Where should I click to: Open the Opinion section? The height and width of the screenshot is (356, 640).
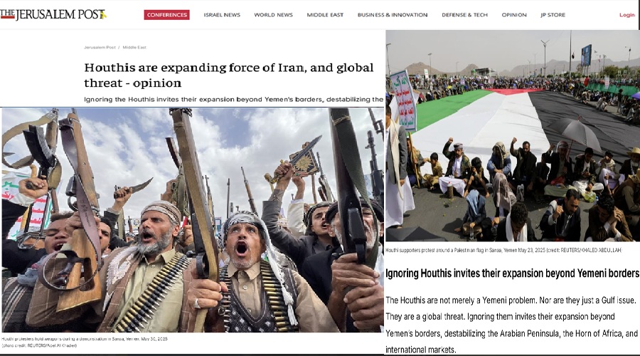[514, 15]
